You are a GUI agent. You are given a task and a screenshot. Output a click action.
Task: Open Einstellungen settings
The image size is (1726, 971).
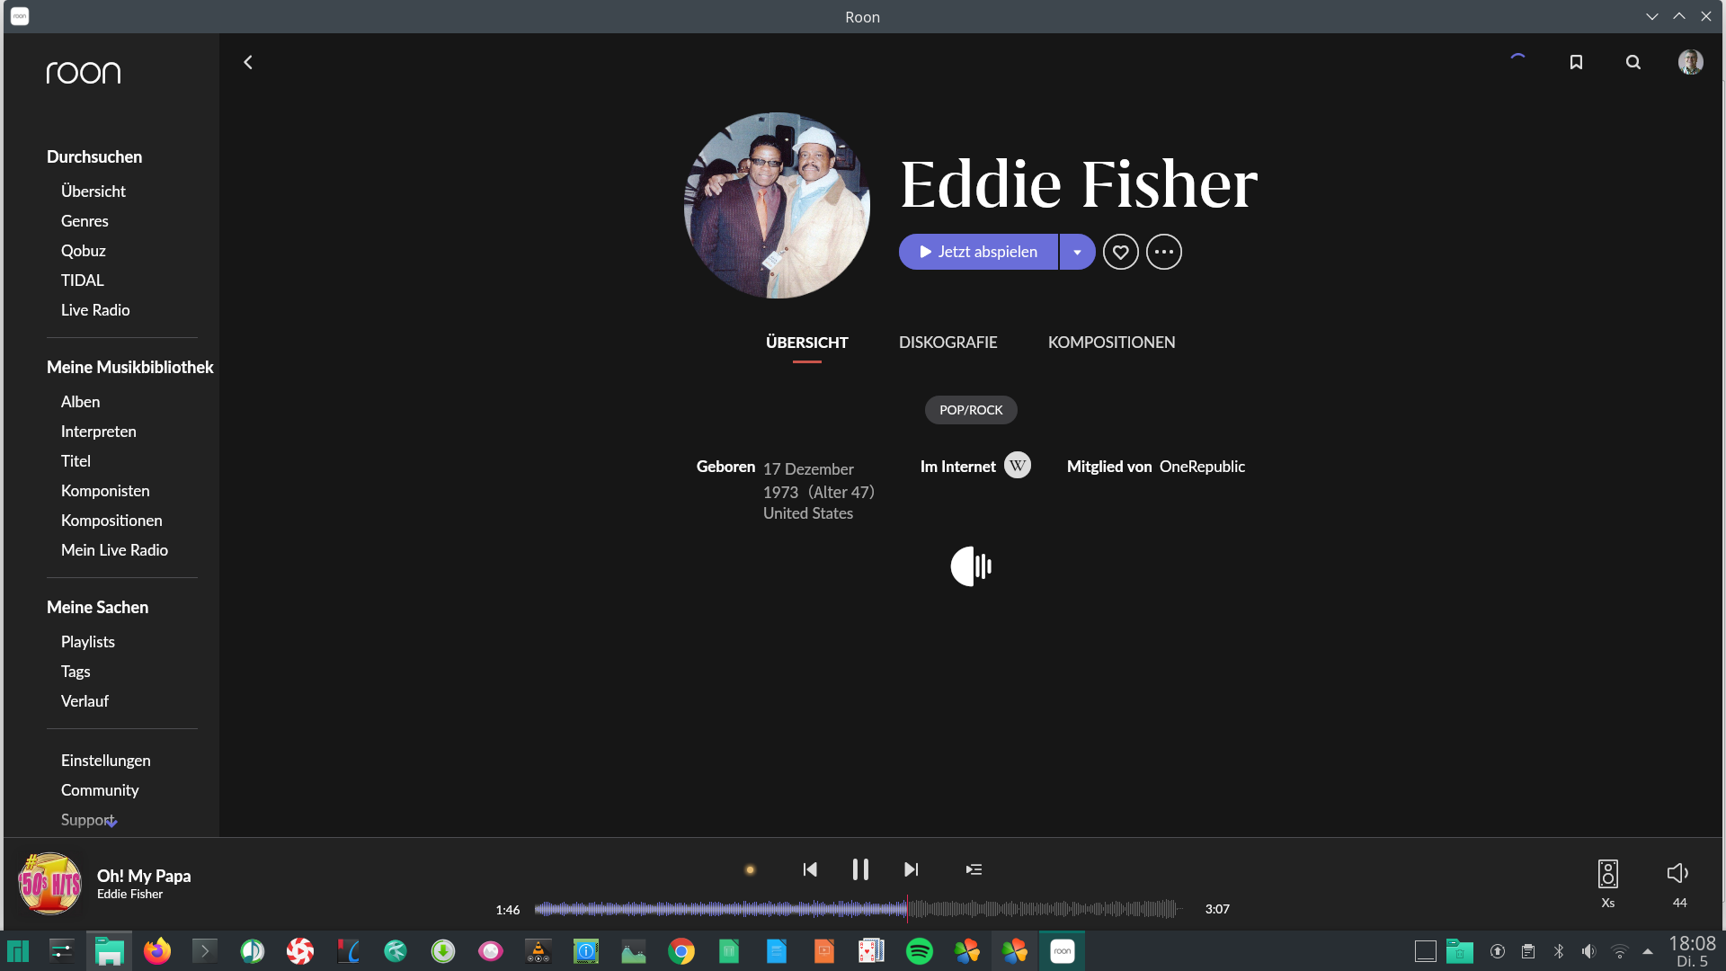coord(106,761)
